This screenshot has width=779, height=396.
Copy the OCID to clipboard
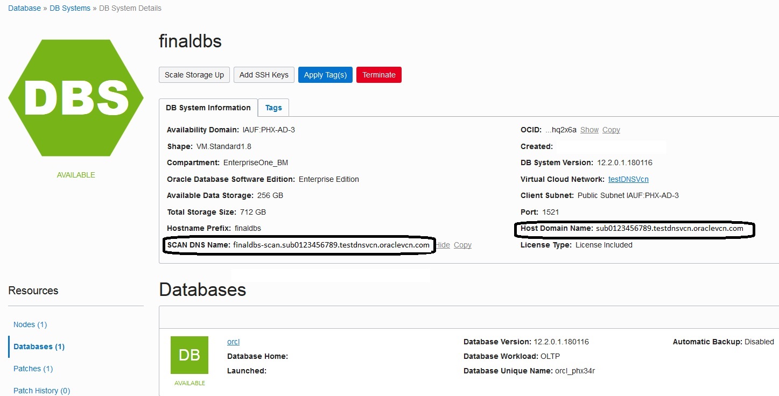tap(611, 130)
